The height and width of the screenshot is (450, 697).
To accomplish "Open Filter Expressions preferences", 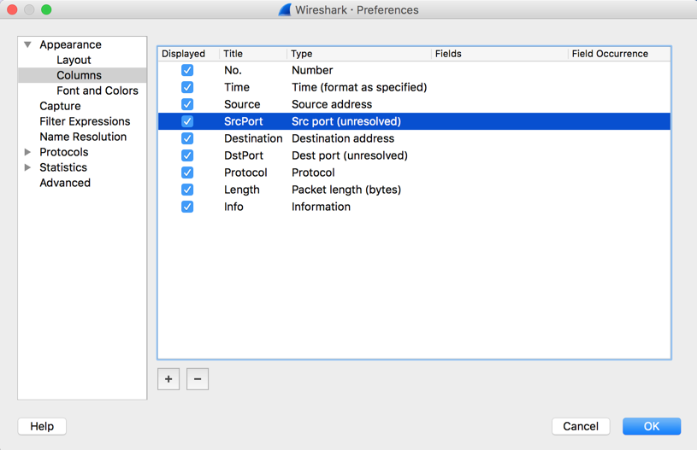I will (x=85, y=121).
